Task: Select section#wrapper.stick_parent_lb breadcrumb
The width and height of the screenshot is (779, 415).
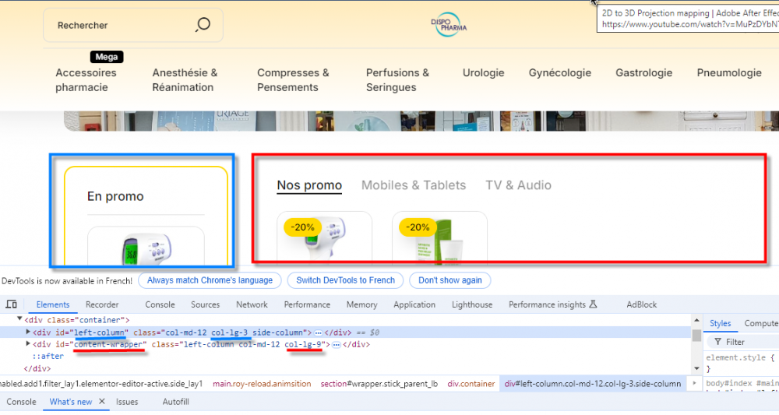Action: click(379, 384)
